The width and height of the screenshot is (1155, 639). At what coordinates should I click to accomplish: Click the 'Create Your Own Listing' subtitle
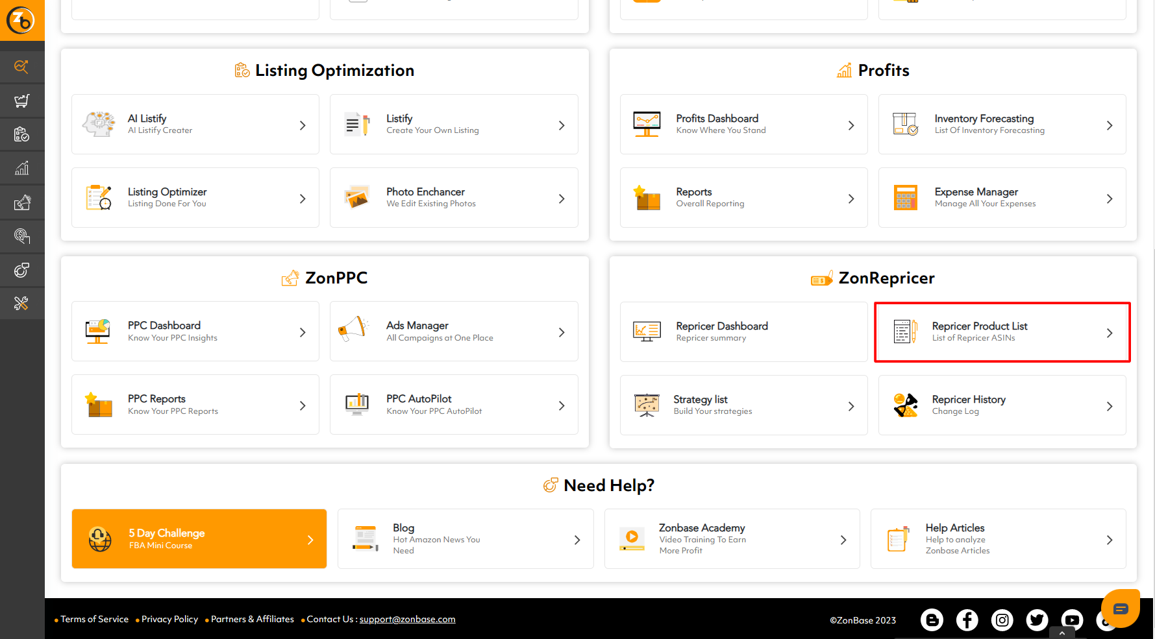433,130
